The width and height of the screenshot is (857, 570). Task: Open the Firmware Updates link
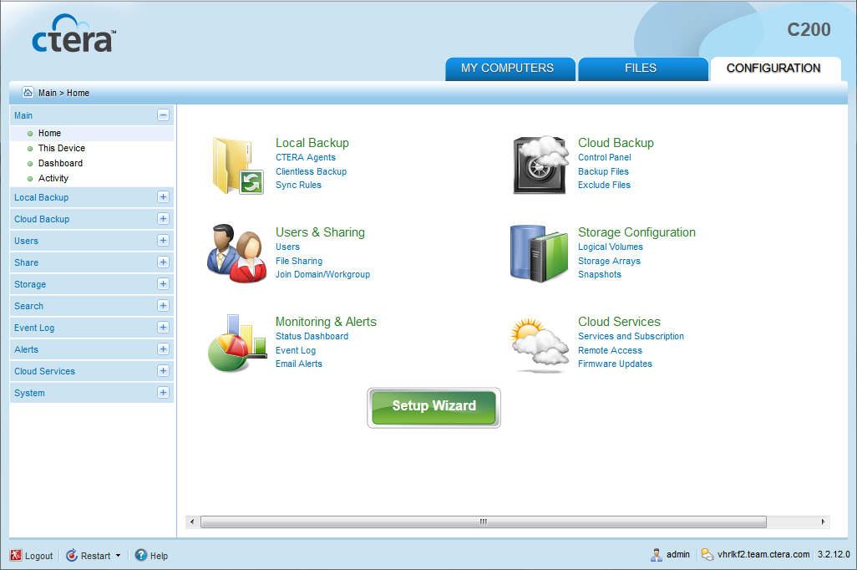point(615,364)
